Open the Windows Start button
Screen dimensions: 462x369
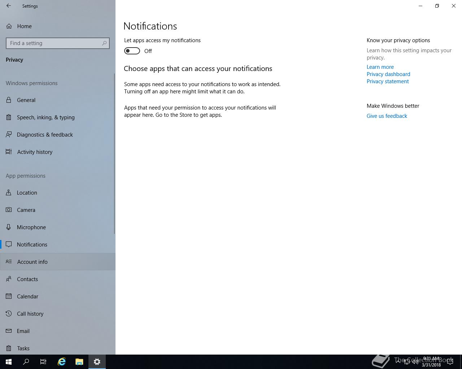[9, 362]
